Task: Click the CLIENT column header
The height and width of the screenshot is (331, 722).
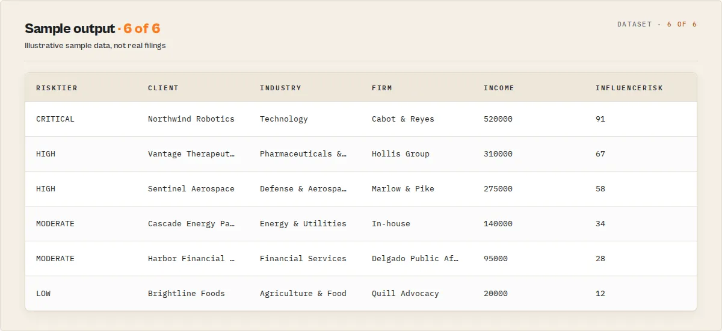Action: tap(163, 88)
